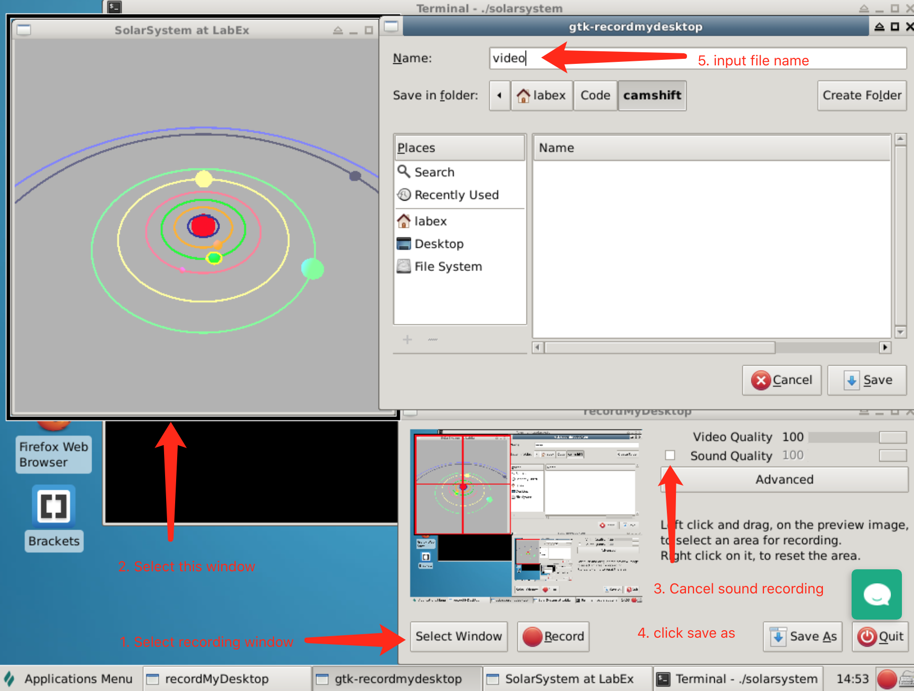Switch to SolarSystem at LabEx in taskbar
The height and width of the screenshot is (691, 914).
(568, 679)
